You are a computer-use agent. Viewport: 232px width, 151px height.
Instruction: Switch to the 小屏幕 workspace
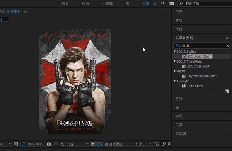pos(107,4)
